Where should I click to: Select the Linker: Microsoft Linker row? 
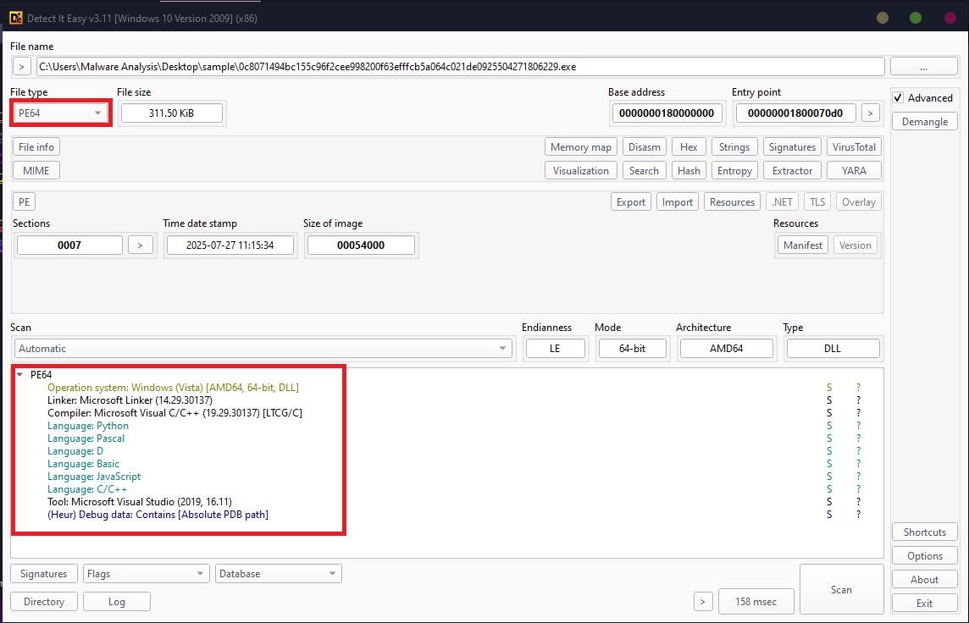130,400
